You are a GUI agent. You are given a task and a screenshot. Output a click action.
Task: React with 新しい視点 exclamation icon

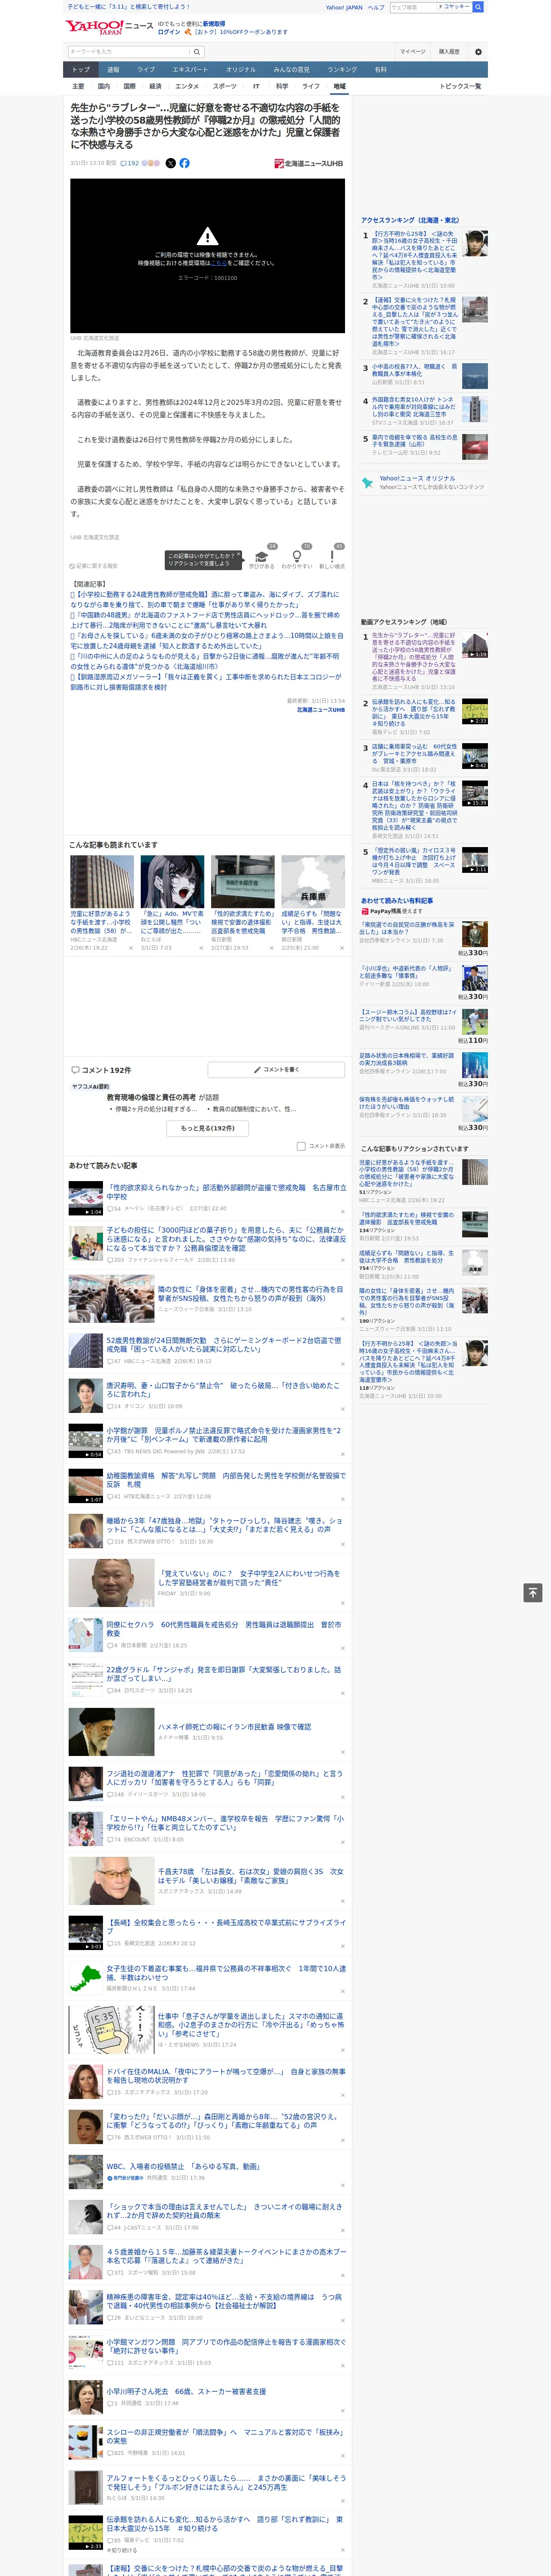(332, 557)
